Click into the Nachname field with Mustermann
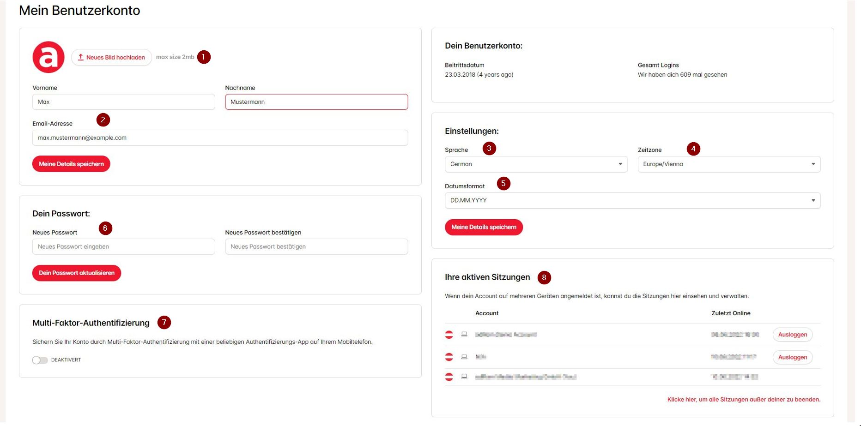The image size is (861, 426). (x=316, y=102)
